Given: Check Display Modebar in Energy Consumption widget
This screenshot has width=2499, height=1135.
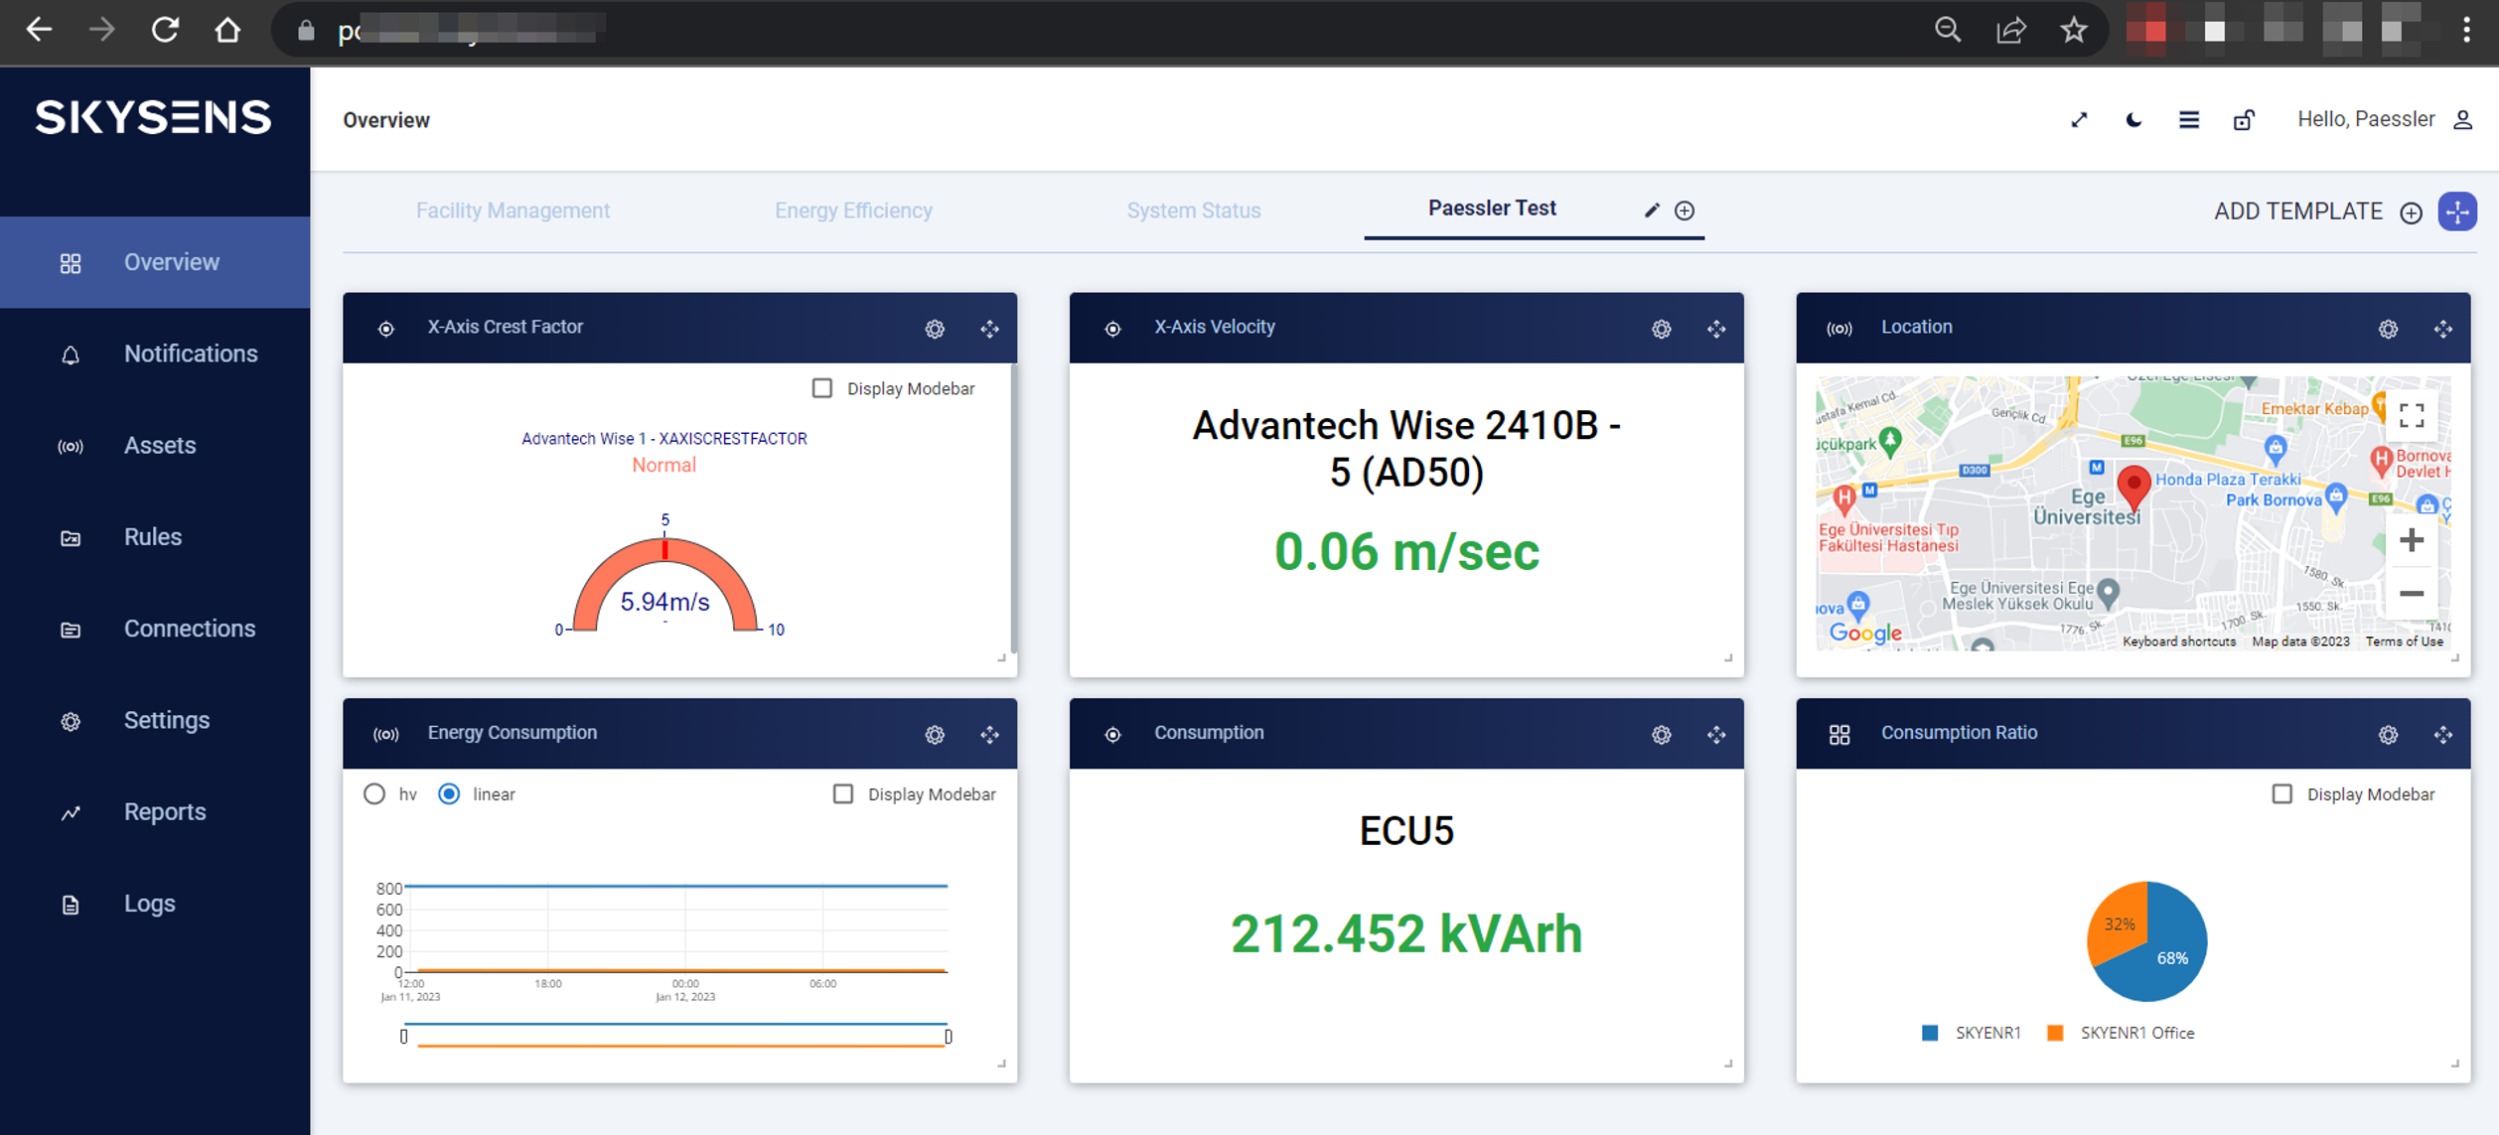Looking at the screenshot, I should click(843, 794).
